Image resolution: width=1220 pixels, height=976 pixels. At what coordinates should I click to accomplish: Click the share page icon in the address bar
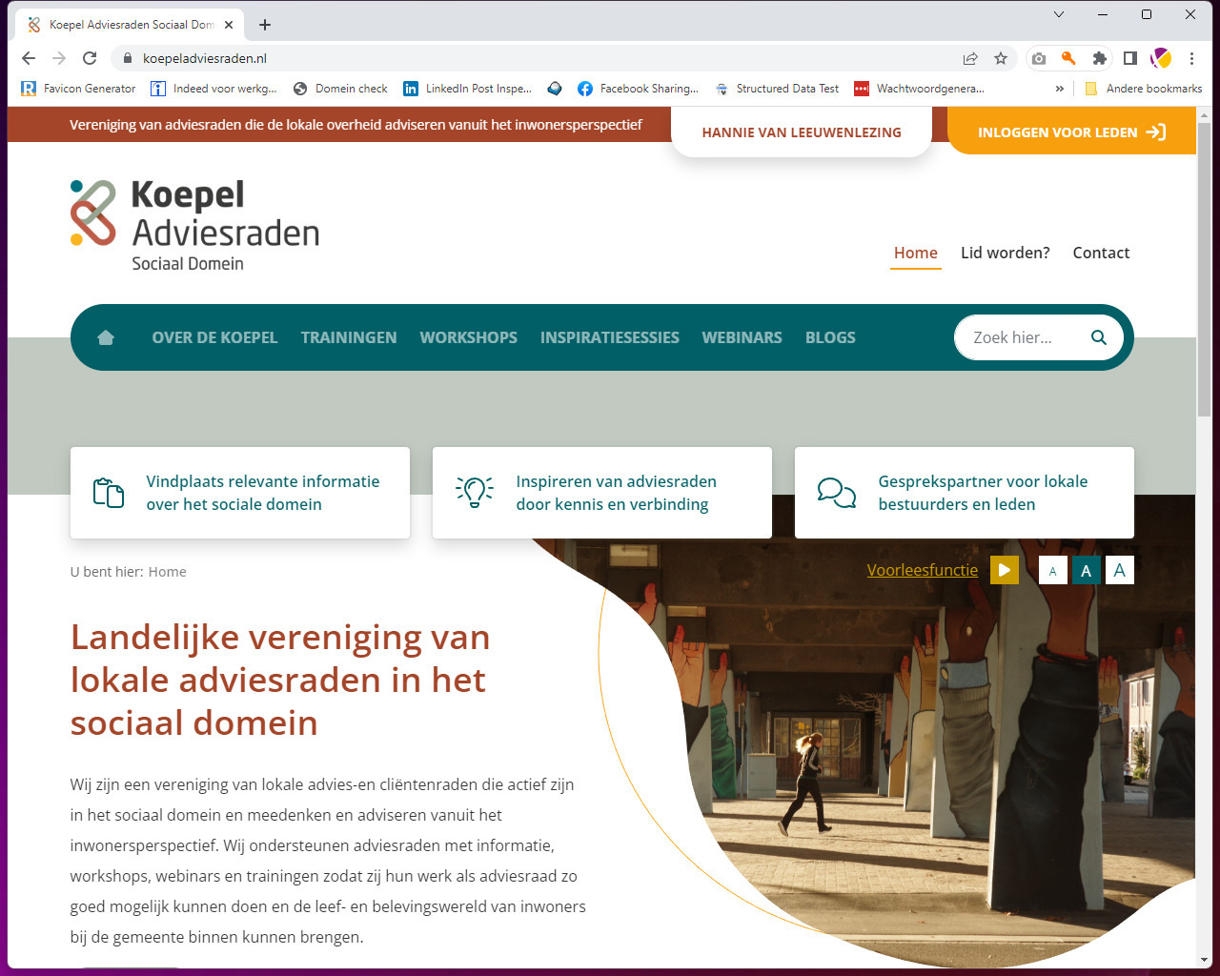970,58
